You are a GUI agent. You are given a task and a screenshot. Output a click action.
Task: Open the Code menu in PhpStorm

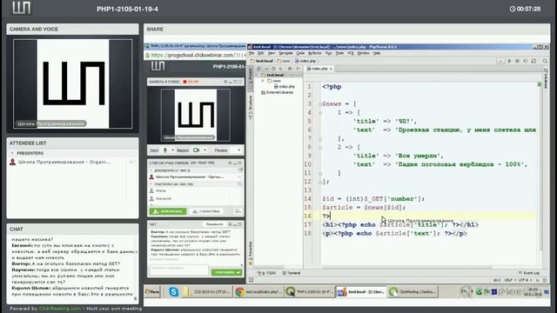[300, 53]
